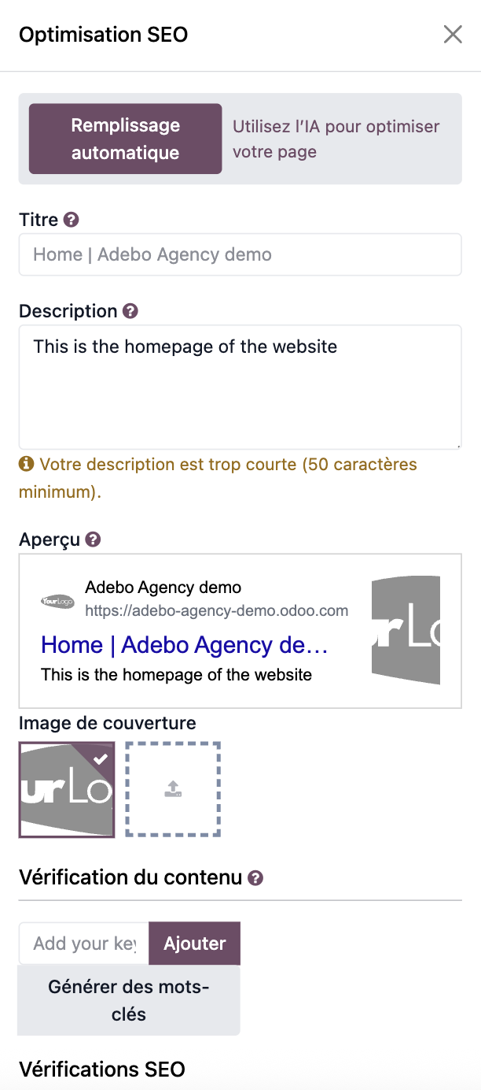Toggle the checkmark on the selected cover image
The height and width of the screenshot is (1090, 481).
coord(101,758)
